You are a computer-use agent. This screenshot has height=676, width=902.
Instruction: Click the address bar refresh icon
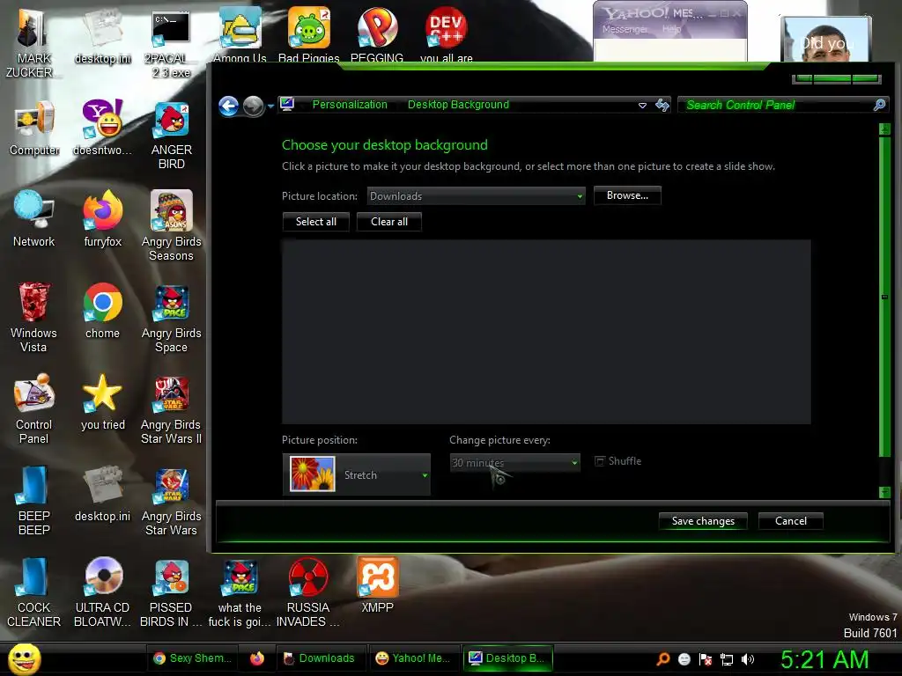[662, 106]
